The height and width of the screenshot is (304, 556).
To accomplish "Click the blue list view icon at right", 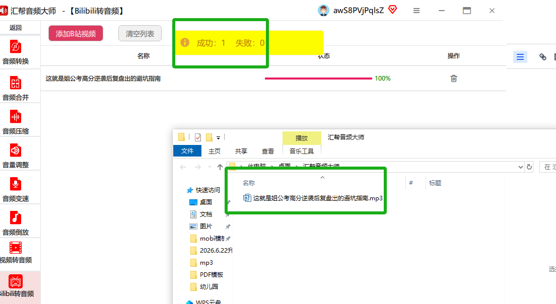I will tap(520, 57).
